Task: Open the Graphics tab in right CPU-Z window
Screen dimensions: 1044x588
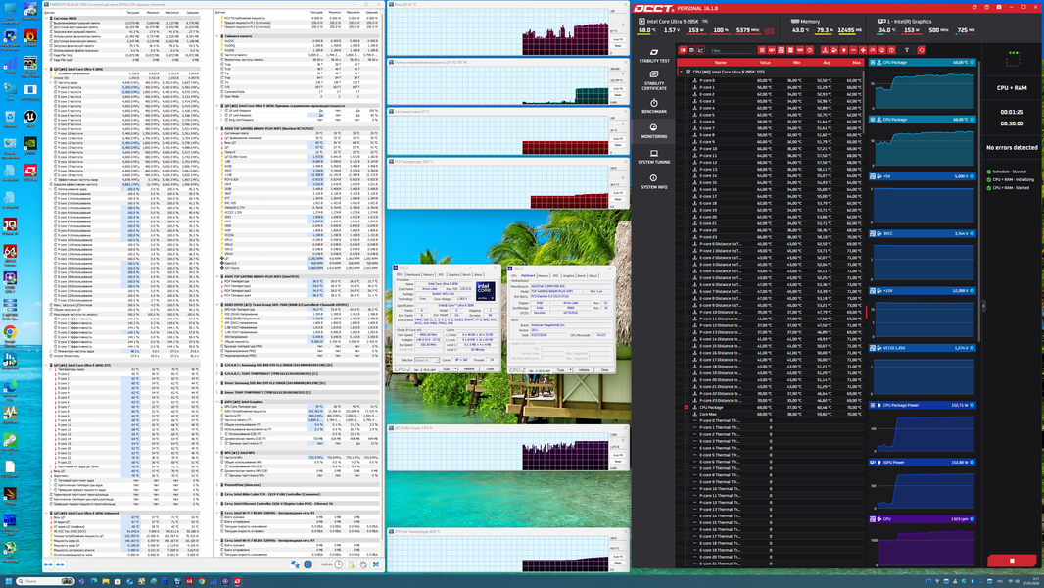Action: click(x=569, y=275)
